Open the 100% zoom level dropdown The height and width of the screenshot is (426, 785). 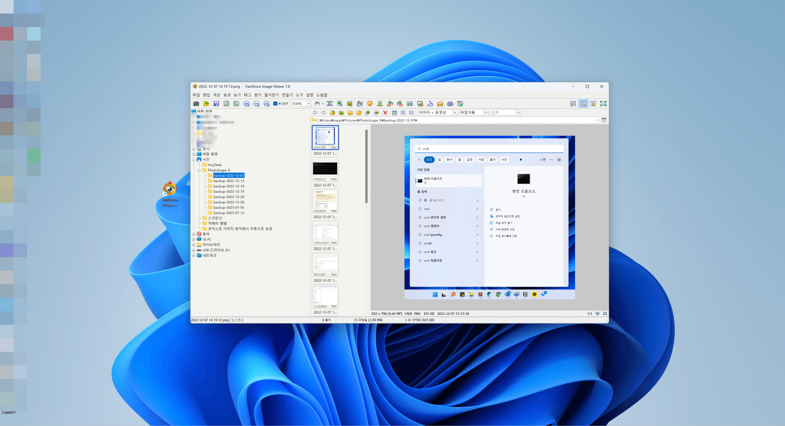point(309,104)
